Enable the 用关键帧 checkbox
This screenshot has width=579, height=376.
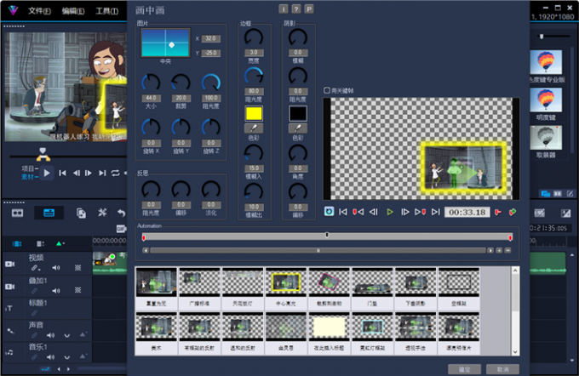click(x=327, y=90)
